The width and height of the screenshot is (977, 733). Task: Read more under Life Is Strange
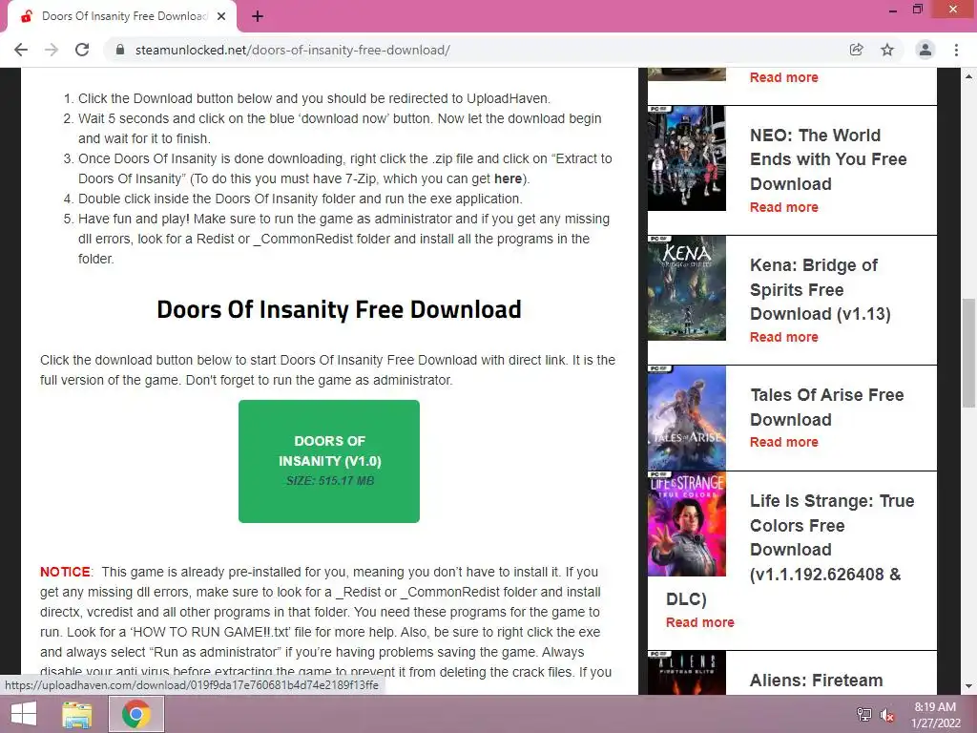tap(699, 622)
